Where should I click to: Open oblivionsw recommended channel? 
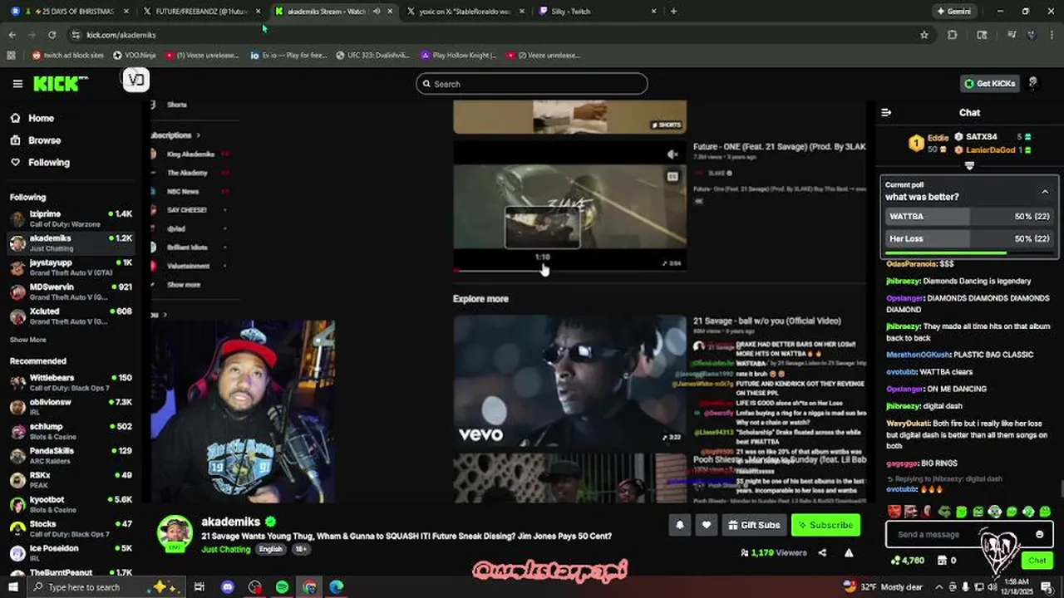[x=71, y=406]
